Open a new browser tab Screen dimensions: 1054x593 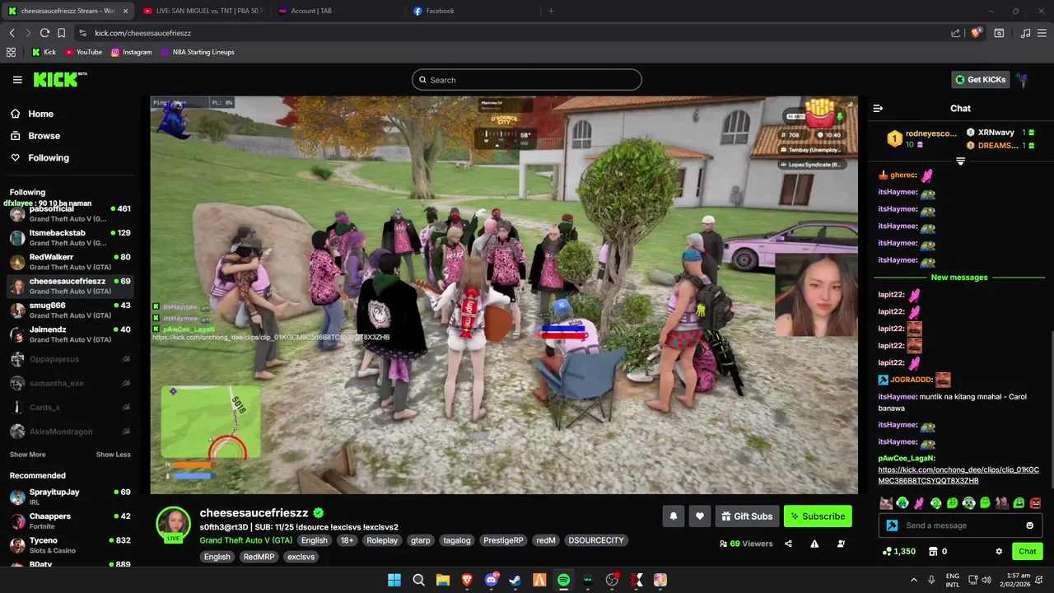(x=551, y=11)
